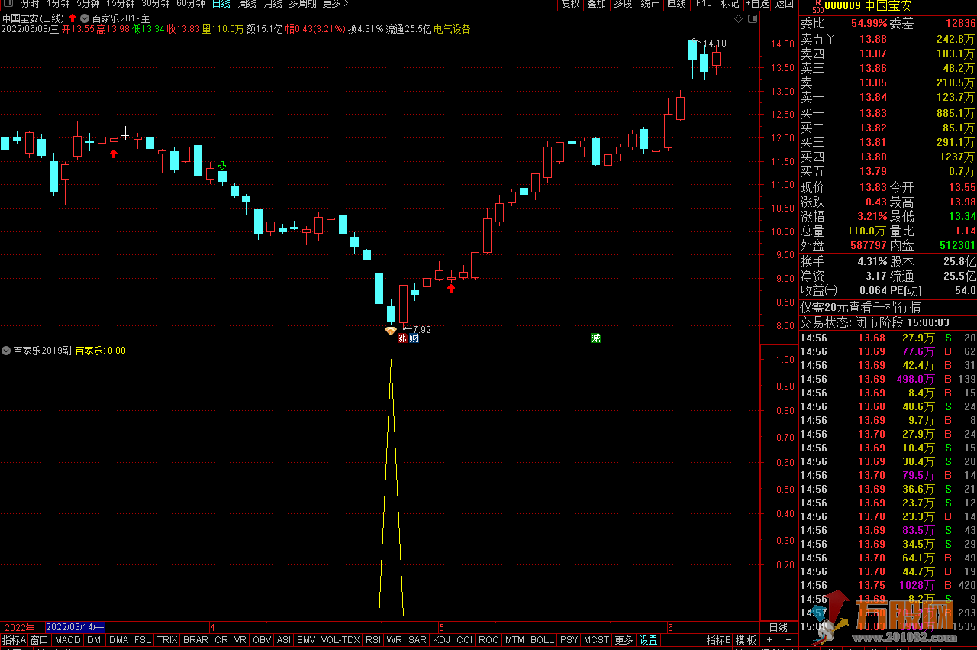The width and height of the screenshot is (977, 650).
Task: Select 指标A tab at bottom
Action: (x=14, y=640)
